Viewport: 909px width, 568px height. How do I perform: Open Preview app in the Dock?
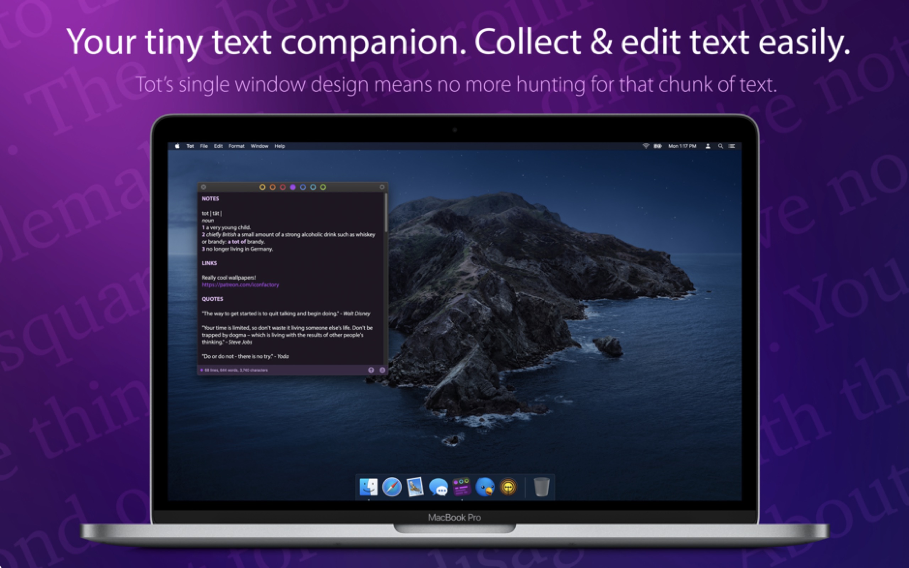click(415, 487)
